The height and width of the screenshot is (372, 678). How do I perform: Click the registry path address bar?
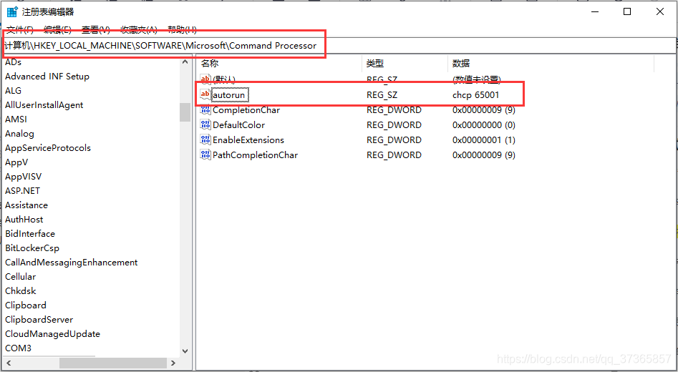(339, 45)
